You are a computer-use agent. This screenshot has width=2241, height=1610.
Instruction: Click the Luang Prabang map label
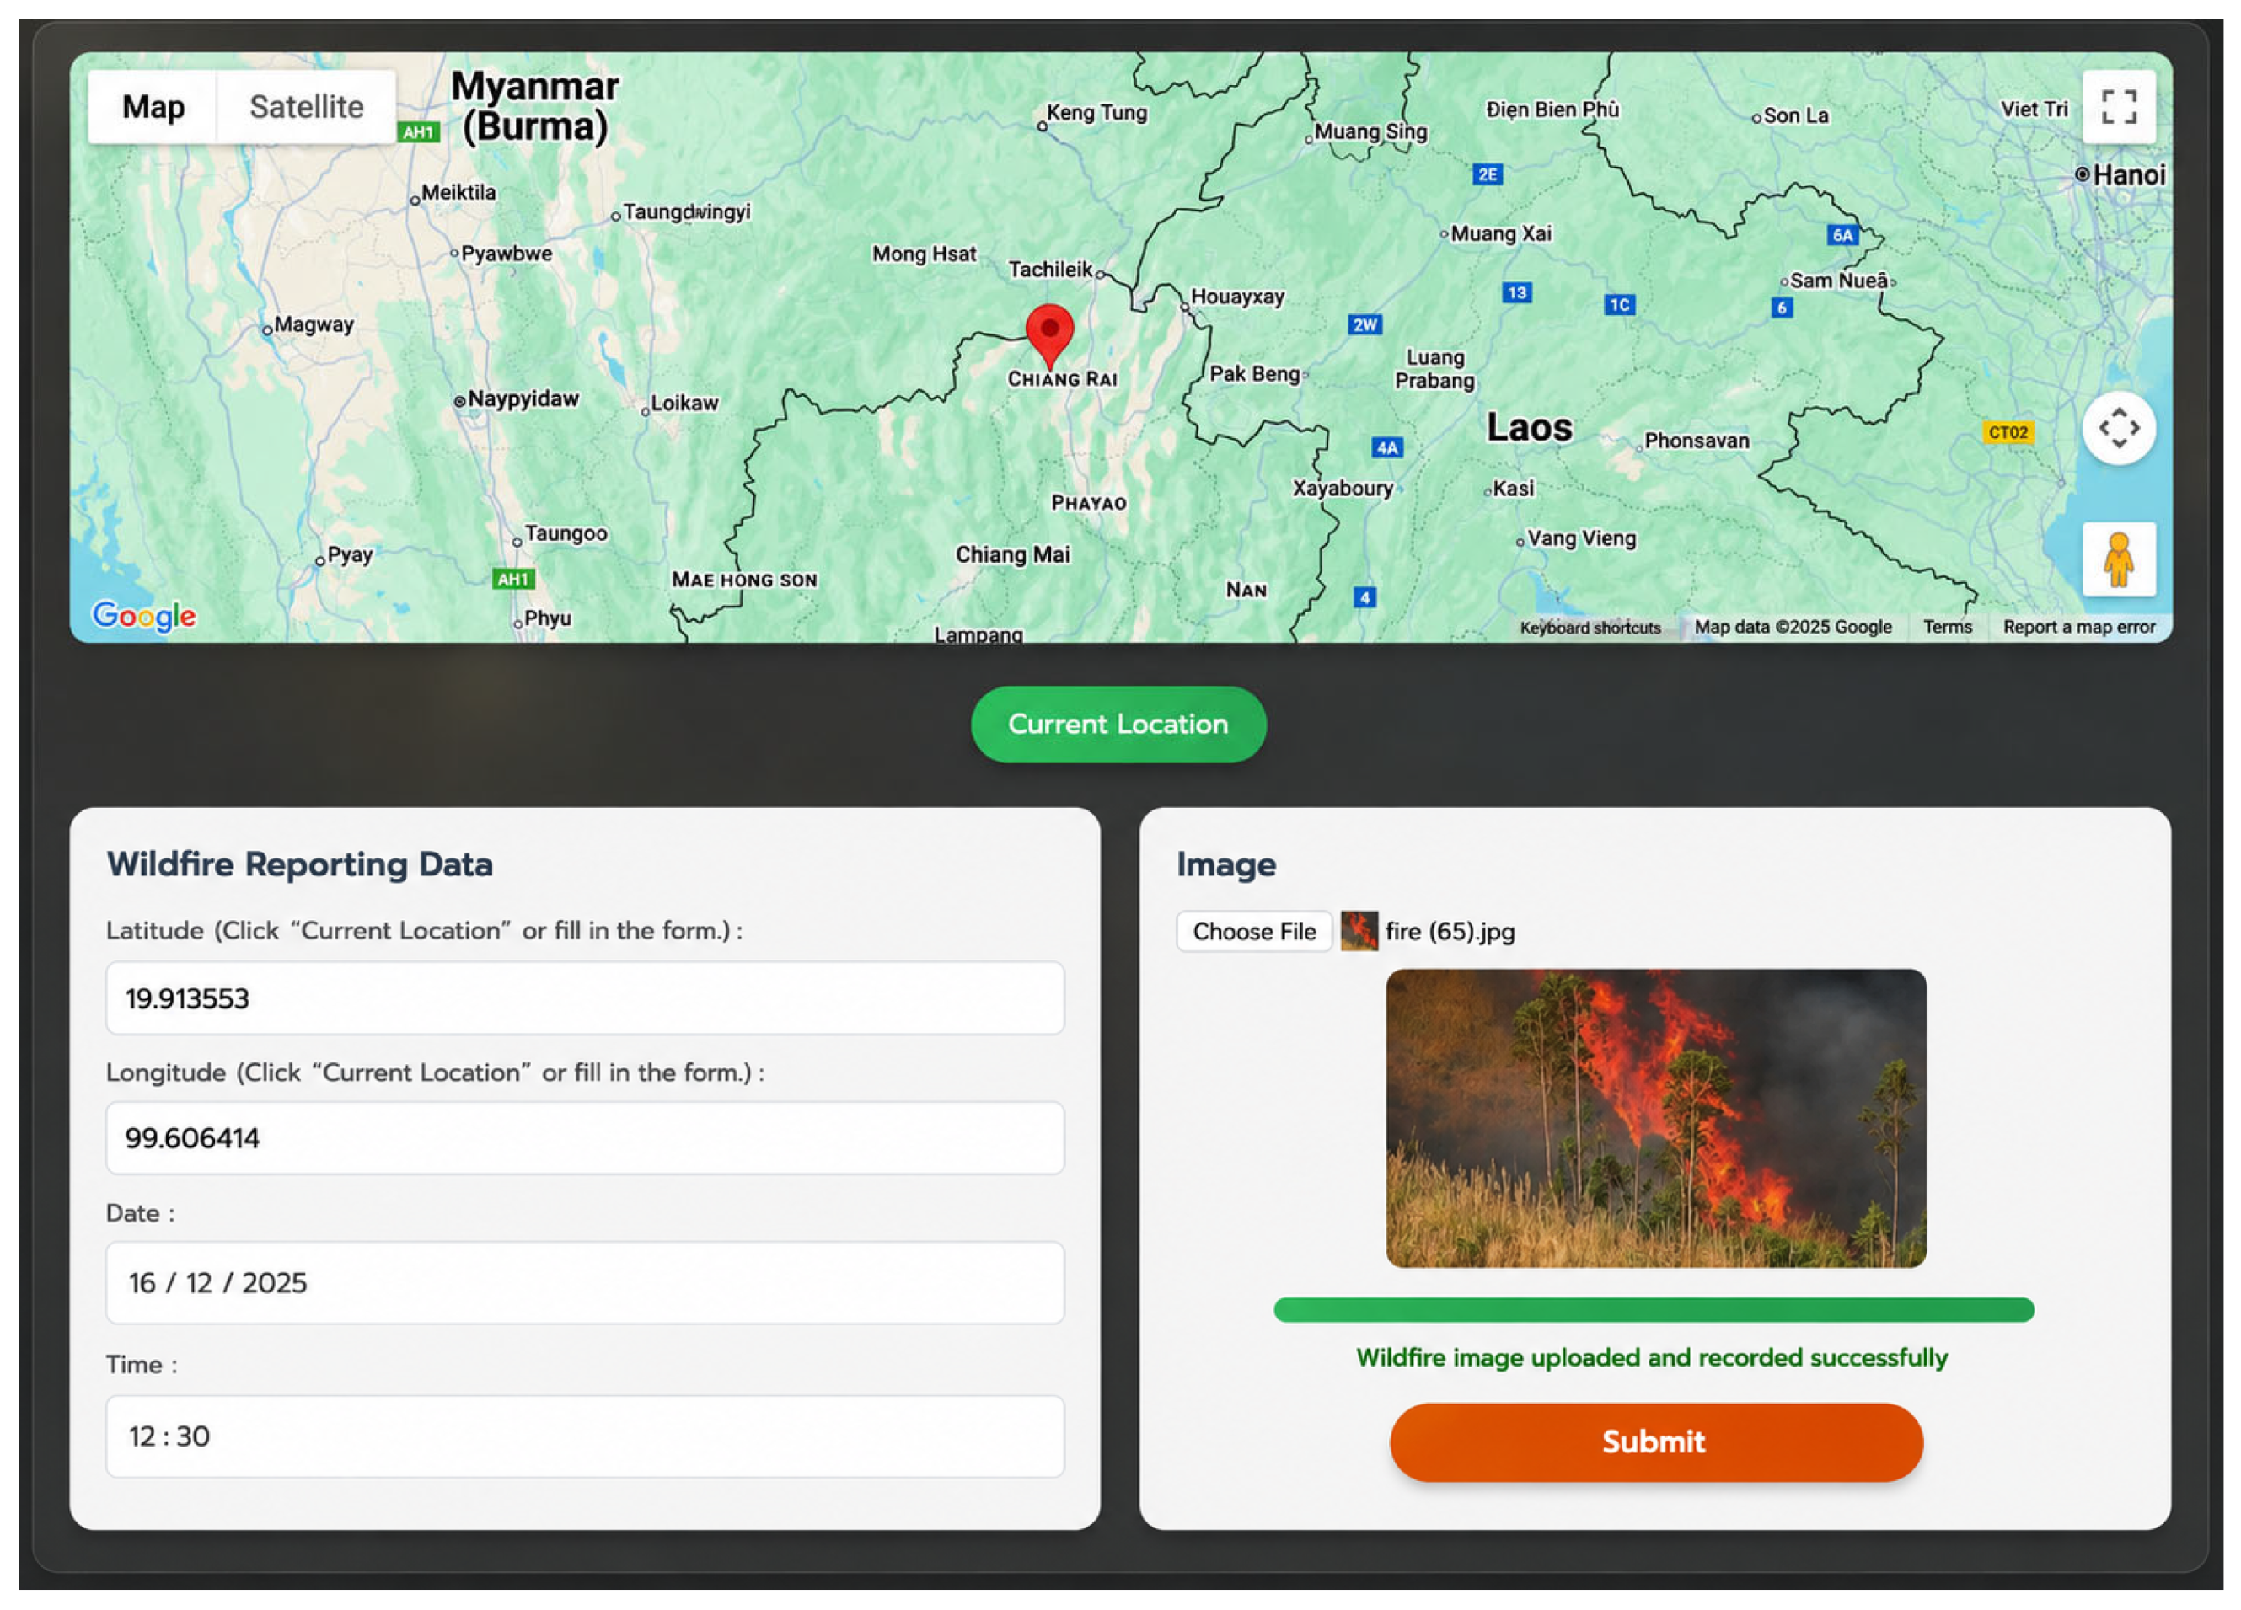(1434, 369)
